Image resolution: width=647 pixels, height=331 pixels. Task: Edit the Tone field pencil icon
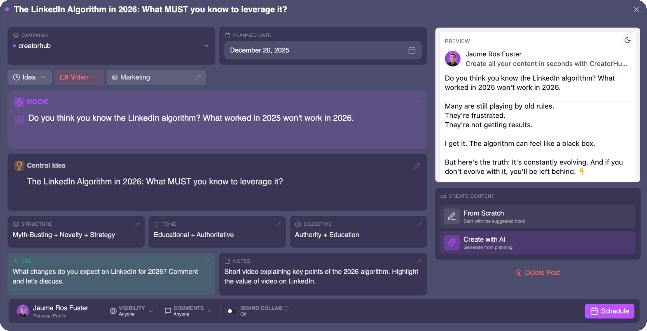(278, 224)
